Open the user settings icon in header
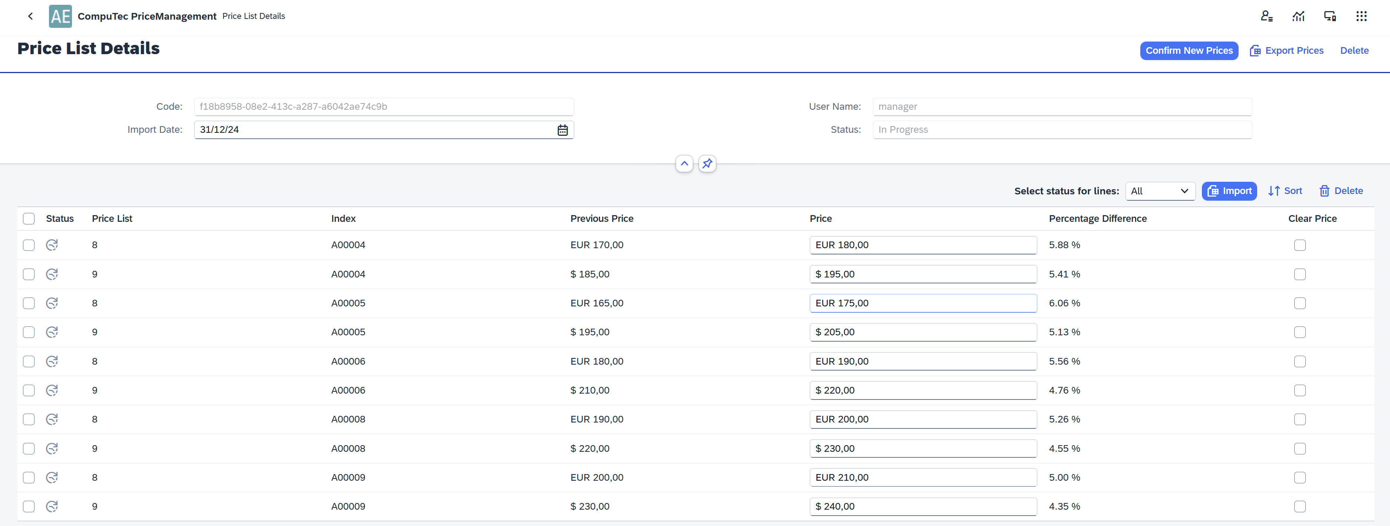1390x526 pixels. pos(1266,16)
